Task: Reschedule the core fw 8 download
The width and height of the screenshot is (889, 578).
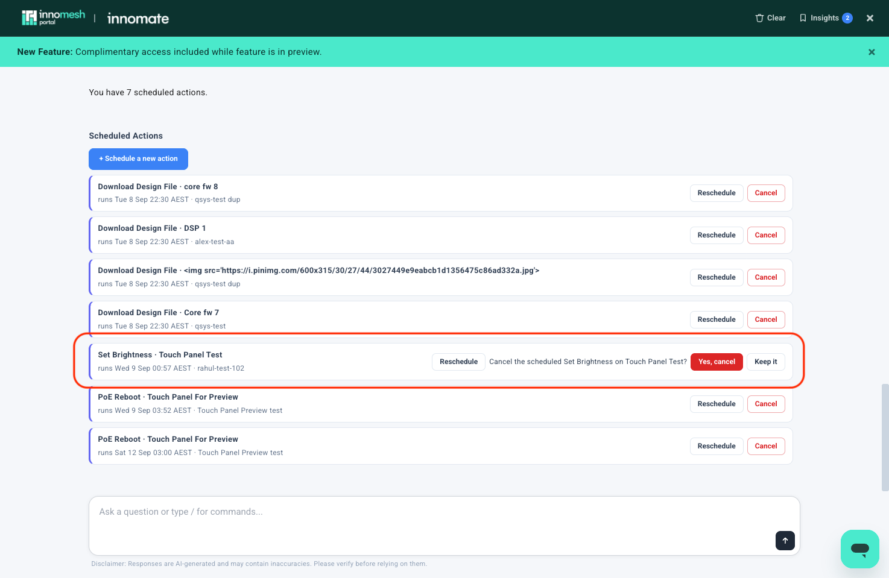Action: click(717, 193)
